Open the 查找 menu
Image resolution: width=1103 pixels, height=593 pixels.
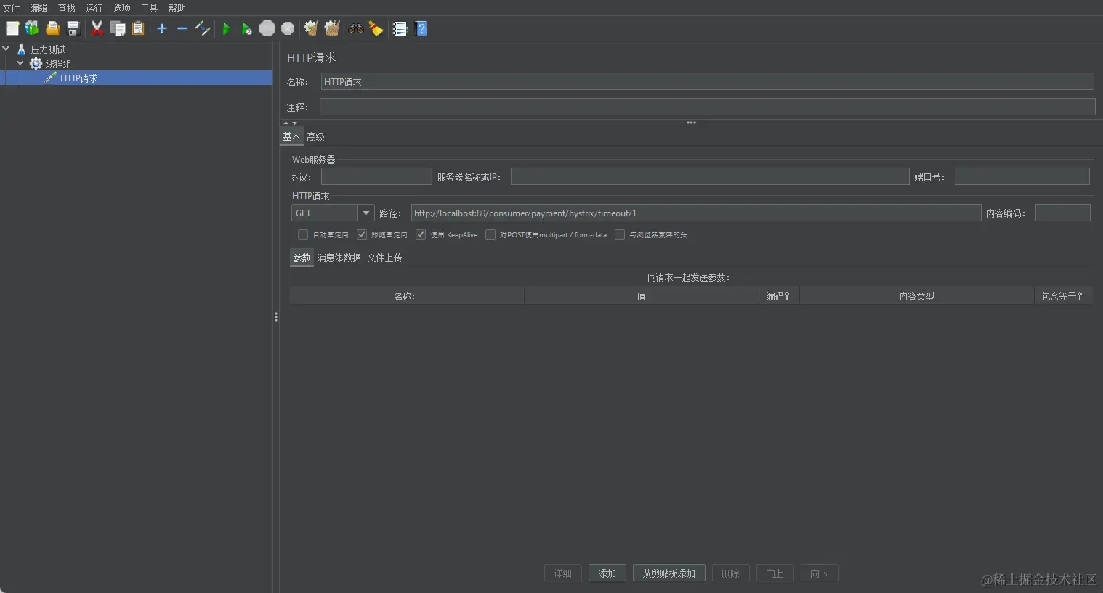pos(67,8)
